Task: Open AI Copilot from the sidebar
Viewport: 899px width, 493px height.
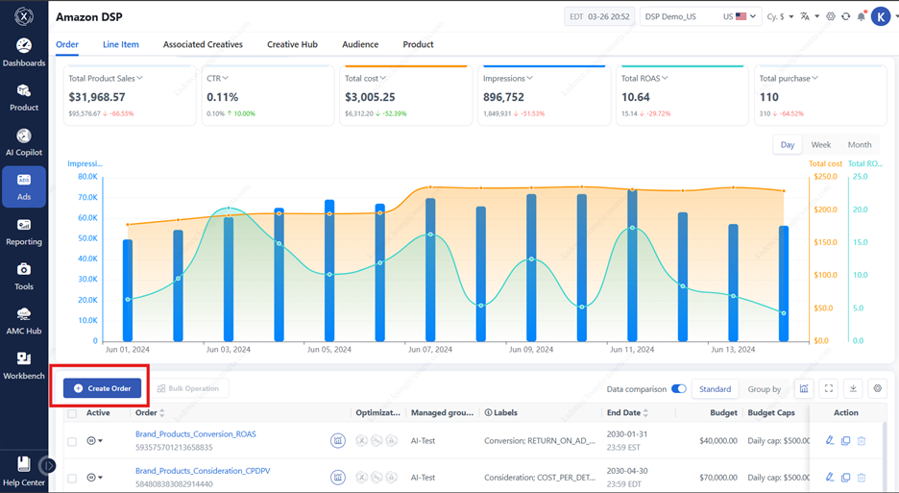Action: click(x=24, y=141)
